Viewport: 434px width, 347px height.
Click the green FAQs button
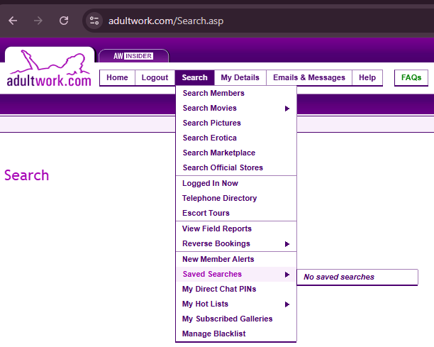tap(411, 78)
